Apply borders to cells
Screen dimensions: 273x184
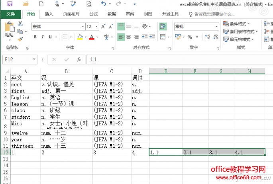point(65,37)
